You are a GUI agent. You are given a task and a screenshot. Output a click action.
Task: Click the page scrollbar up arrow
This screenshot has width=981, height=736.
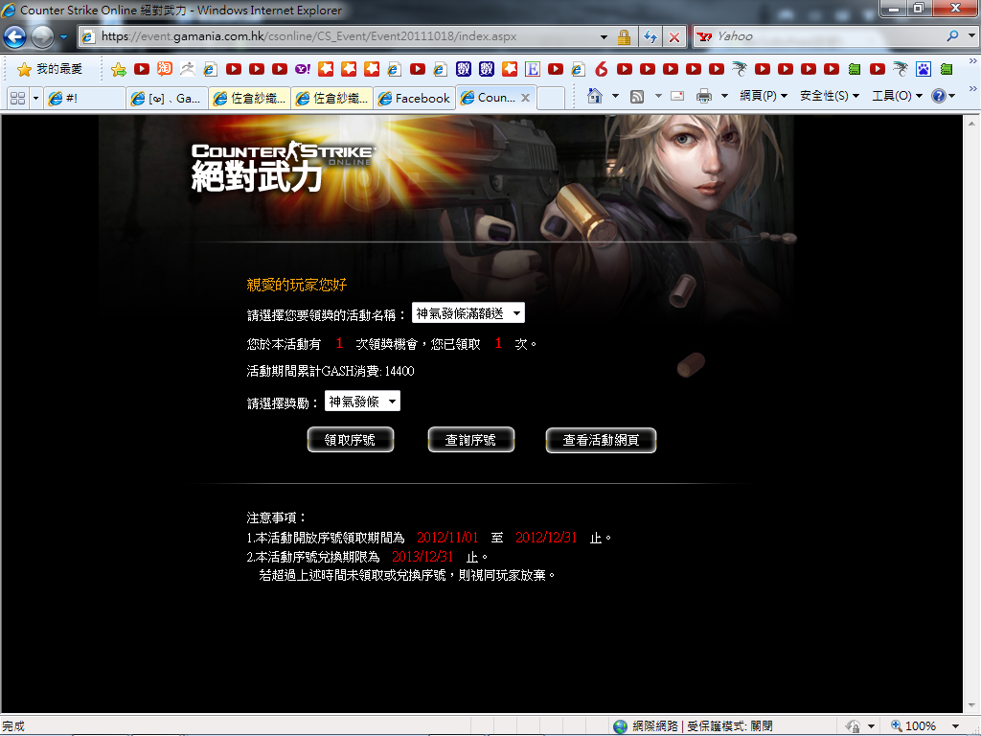point(971,124)
